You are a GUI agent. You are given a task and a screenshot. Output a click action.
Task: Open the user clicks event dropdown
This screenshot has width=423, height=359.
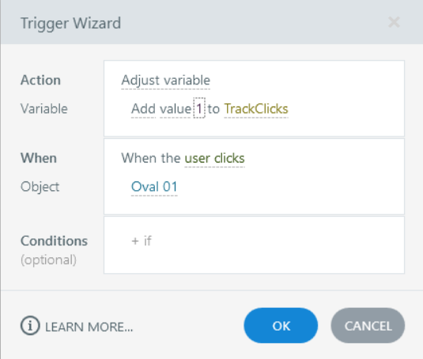tap(215, 159)
